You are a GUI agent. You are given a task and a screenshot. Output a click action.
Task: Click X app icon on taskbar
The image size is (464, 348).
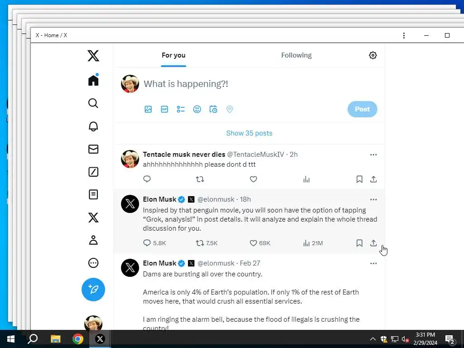(x=100, y=339)
